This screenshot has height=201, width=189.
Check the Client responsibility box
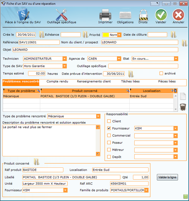point(109,121)
